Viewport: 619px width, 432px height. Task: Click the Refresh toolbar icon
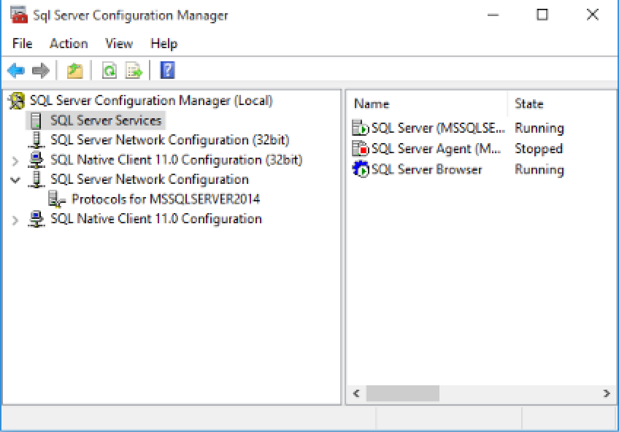pyautogui.click(x=109, y=71)
